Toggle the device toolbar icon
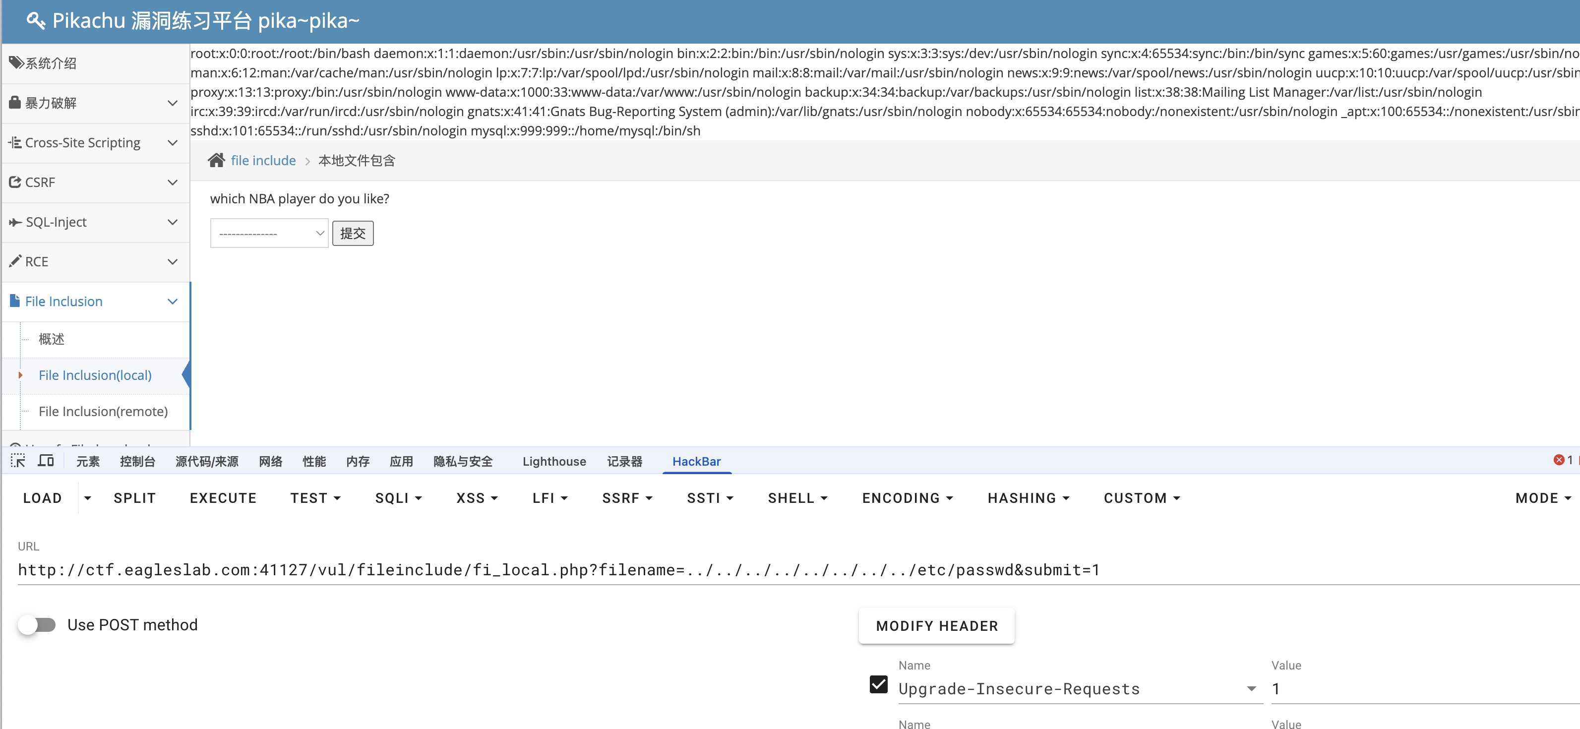Screen dimensions: 1580x729 click(46, 461)
